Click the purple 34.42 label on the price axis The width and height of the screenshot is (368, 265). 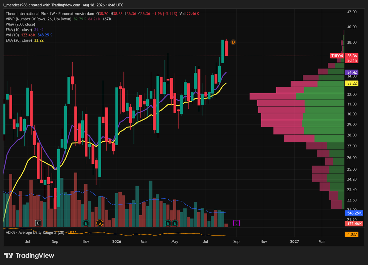(351, 72)
